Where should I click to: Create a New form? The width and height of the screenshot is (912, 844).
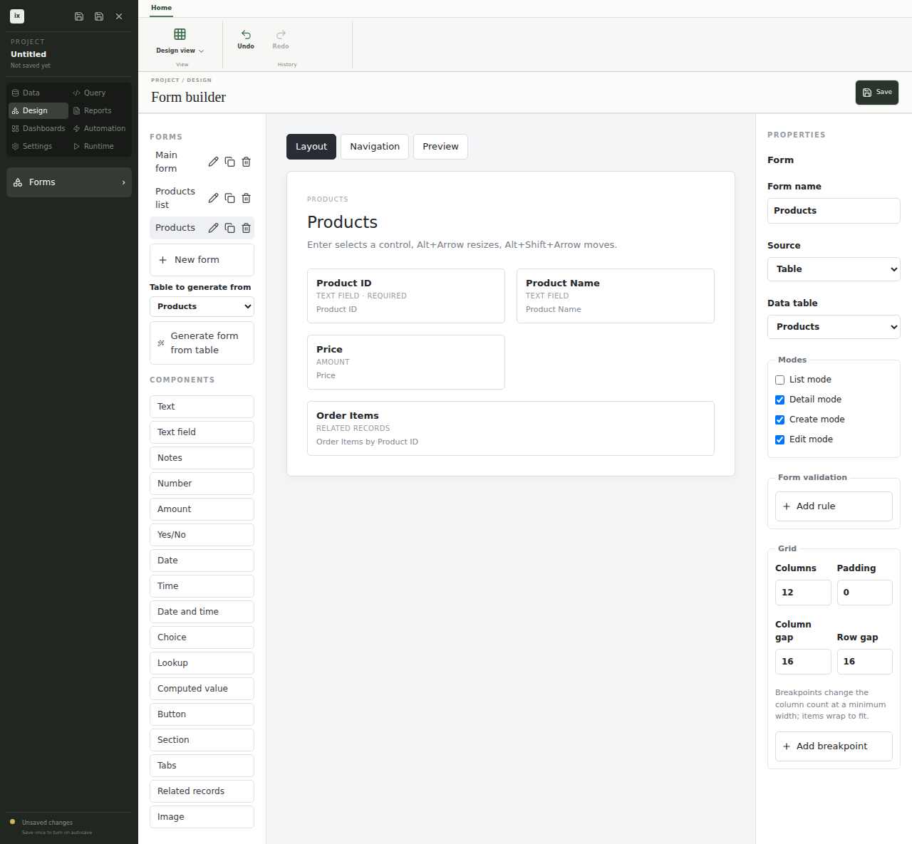pos(202,260)
